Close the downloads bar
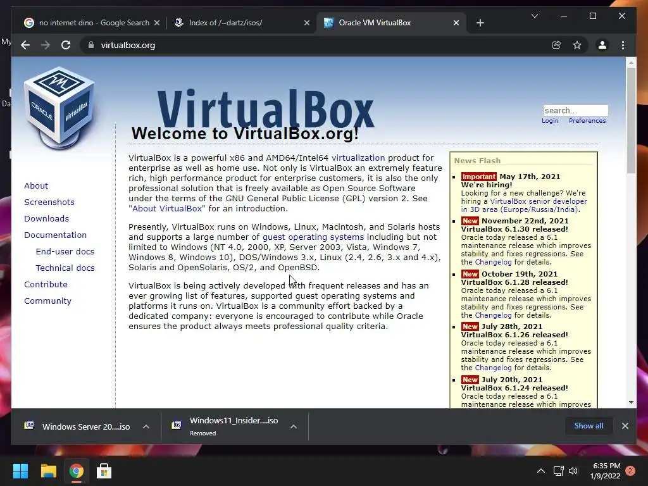 coord(625,426)
